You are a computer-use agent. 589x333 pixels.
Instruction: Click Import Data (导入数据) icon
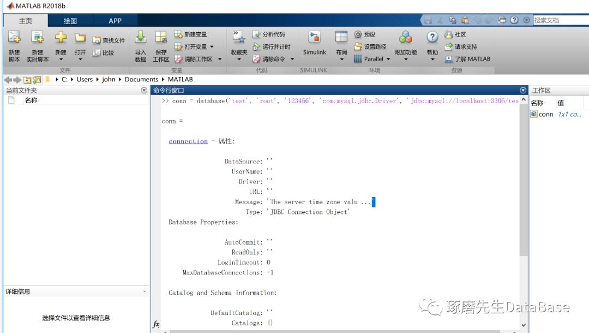pos(140,37)
